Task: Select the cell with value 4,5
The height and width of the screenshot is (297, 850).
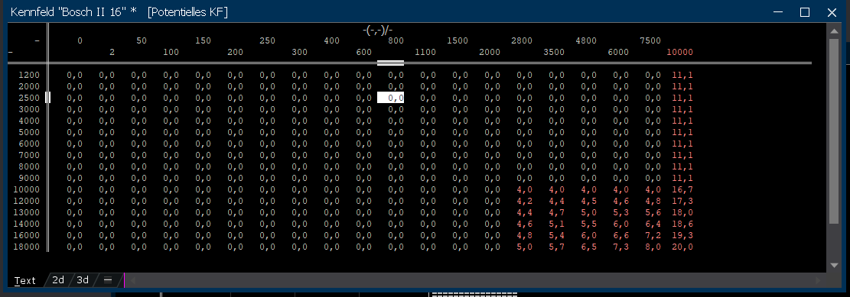Action: coord(588,202)
